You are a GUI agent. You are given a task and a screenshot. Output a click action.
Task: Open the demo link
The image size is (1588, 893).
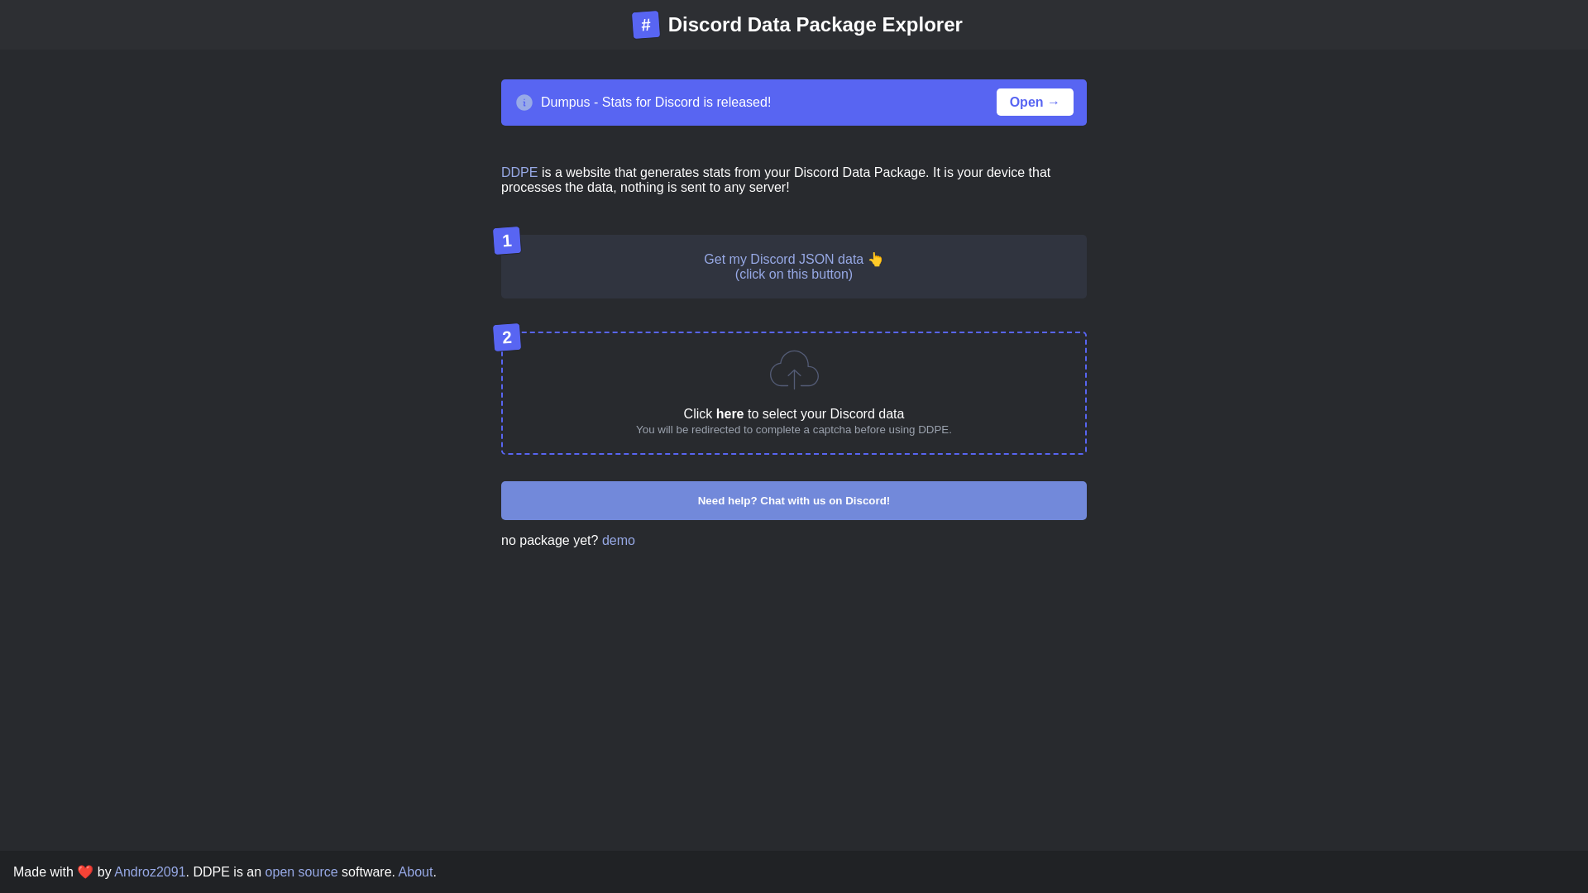pyautogui.click(x=619, y=541)
